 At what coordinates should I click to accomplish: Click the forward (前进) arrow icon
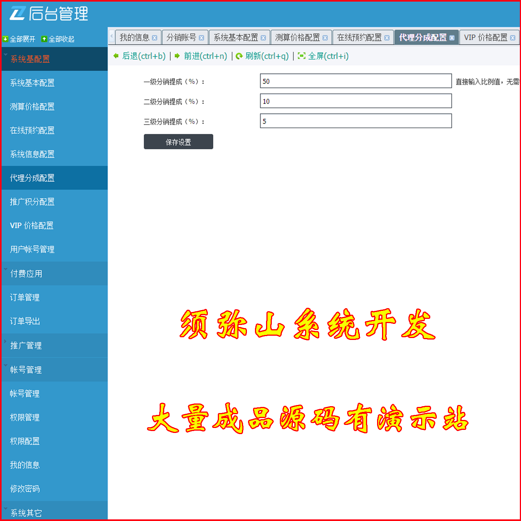click(176, 56)
